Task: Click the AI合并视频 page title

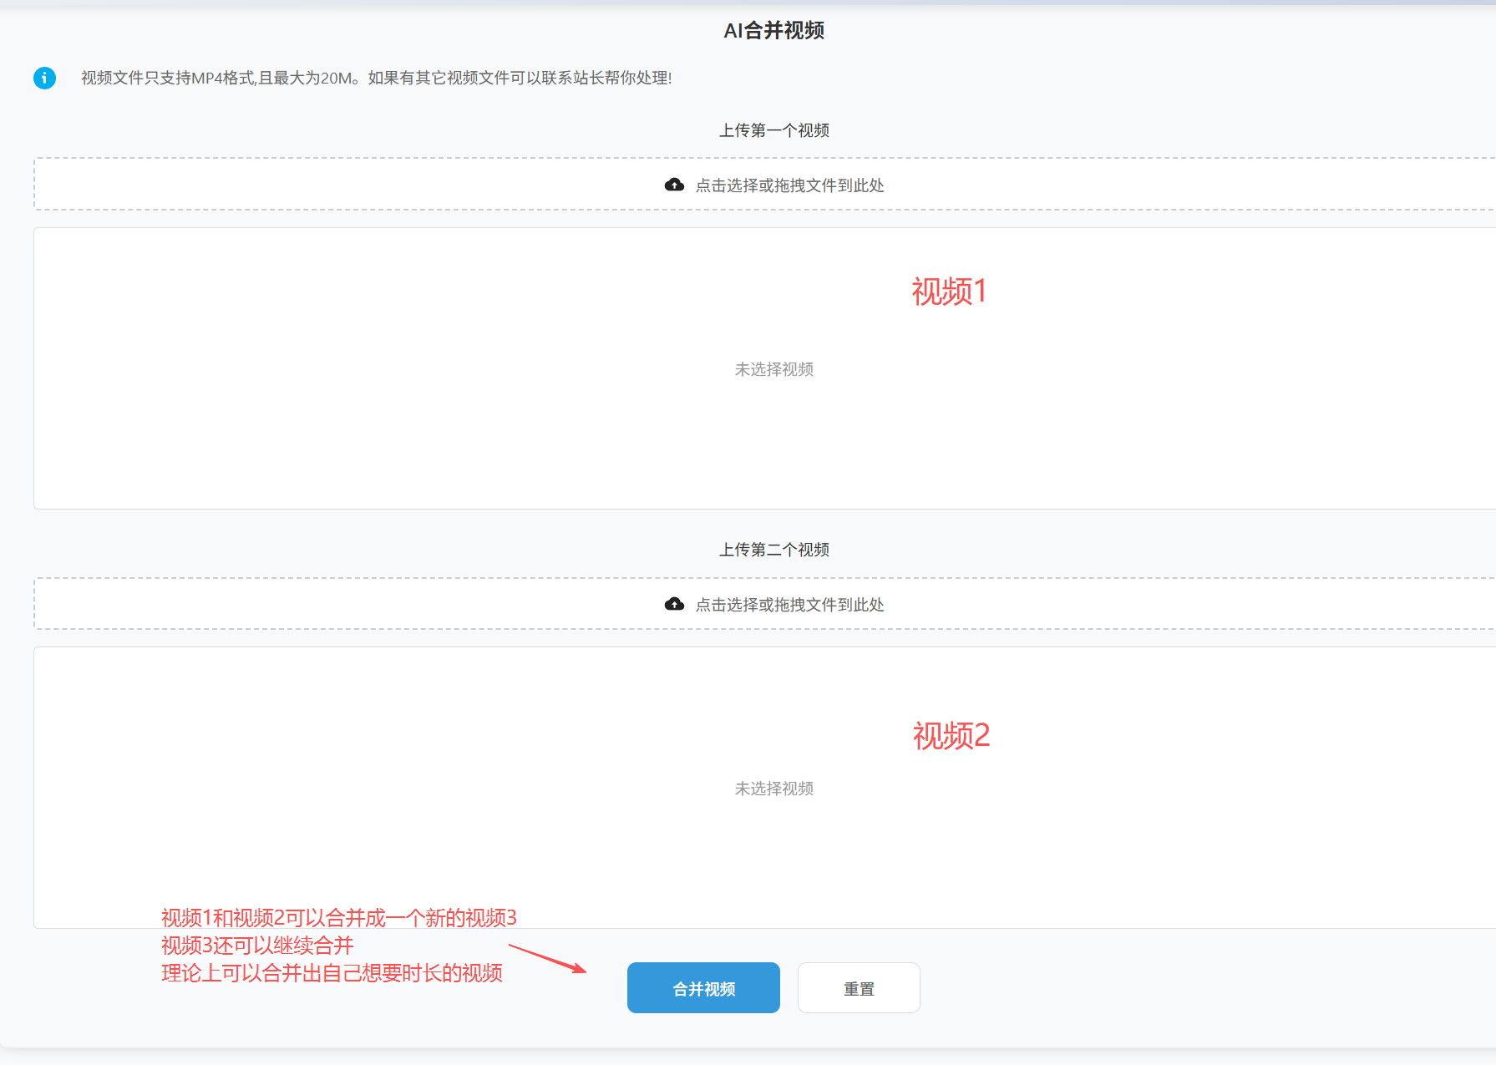Action: [774, 31]
